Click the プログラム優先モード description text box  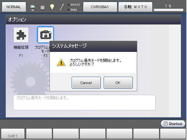(x=84, y=102)
